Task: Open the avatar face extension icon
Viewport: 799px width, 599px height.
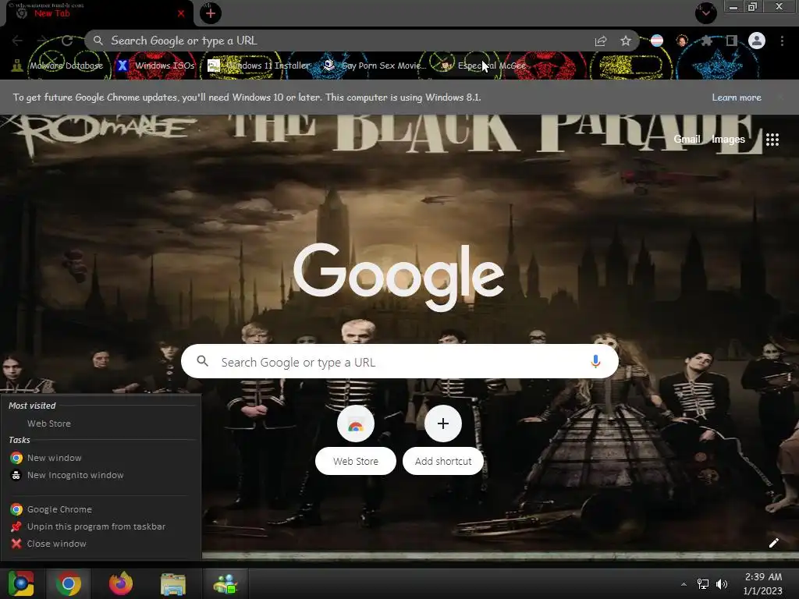Action: (x=682, y=41)
